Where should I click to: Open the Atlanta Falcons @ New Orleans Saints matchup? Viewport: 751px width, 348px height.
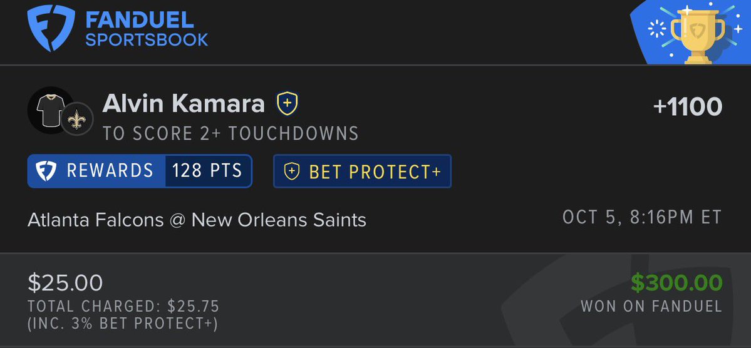[x=197, y=220]
